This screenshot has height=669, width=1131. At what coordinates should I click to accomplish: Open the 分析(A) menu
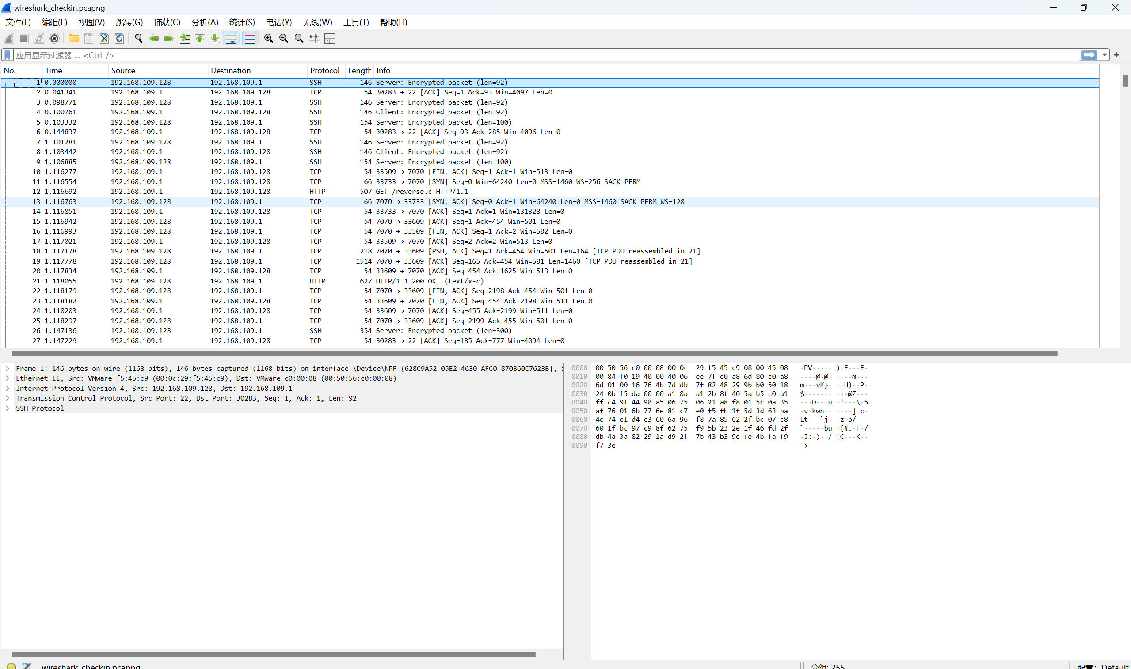[x=205, y=22]
